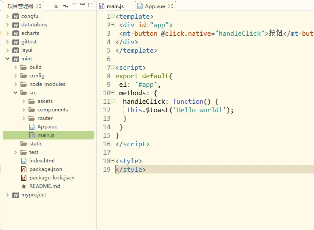Screen dimensions: 314x230
Task: Click the main.js JS file icon in tree
Action: (32, 135)
